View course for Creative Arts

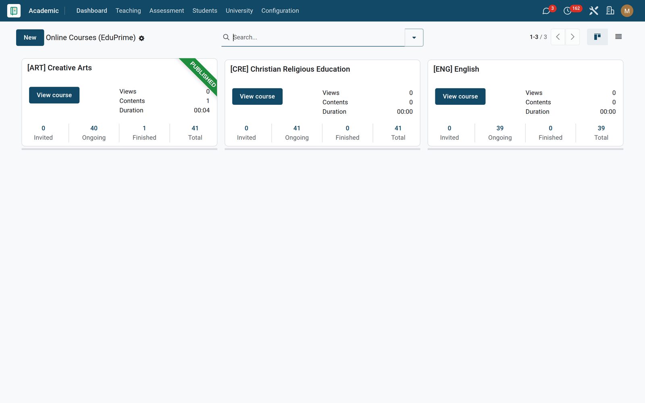(x=54, y=95)
